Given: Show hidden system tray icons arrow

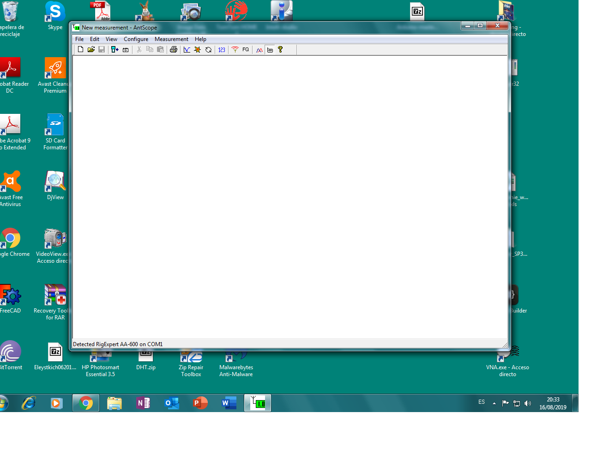Looking at the screenshot, I should [494, 403].
